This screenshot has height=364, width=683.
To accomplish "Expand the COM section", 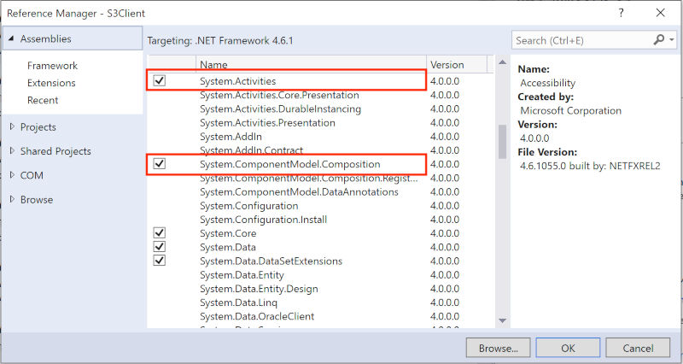I will [12, 175].
